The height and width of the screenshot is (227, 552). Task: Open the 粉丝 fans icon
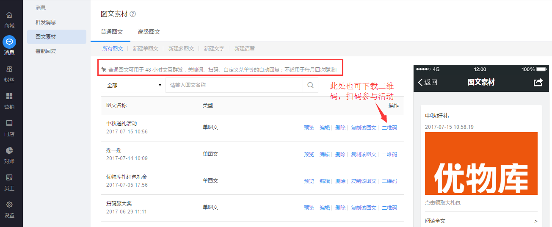[x=9, y=69]
